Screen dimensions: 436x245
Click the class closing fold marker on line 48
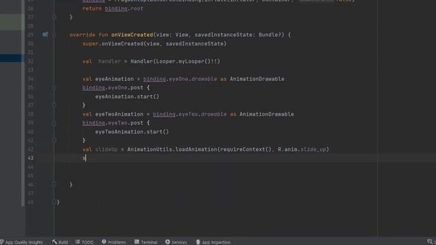pos(54,202)
